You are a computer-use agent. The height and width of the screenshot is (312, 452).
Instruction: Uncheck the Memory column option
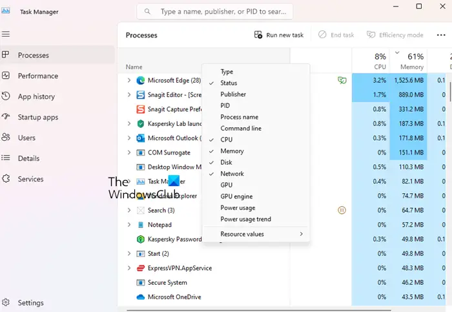tap(256, 151)
